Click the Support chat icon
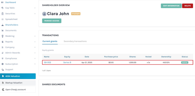Image resolution: width=195 pixels, height=96 pixels. tap(3, 70)
